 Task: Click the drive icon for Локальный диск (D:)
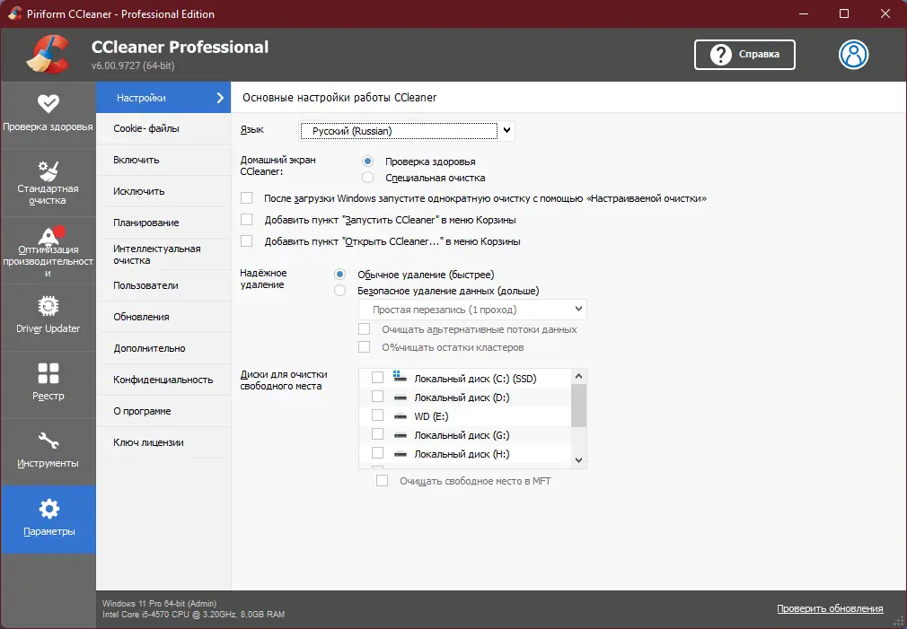pyautogui.click(x=401, y=397)
